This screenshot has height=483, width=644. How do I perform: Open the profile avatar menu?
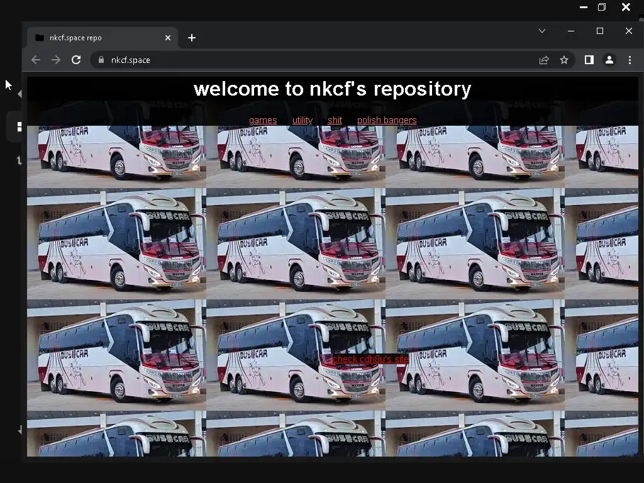coord(609,60)
